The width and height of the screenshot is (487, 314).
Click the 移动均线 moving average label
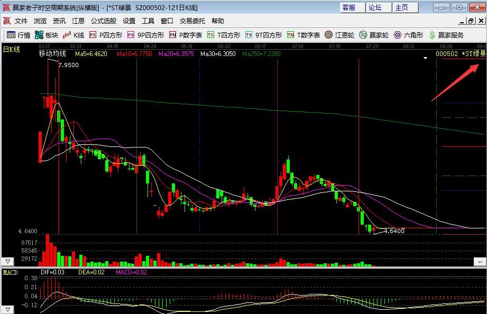(52, 54)
